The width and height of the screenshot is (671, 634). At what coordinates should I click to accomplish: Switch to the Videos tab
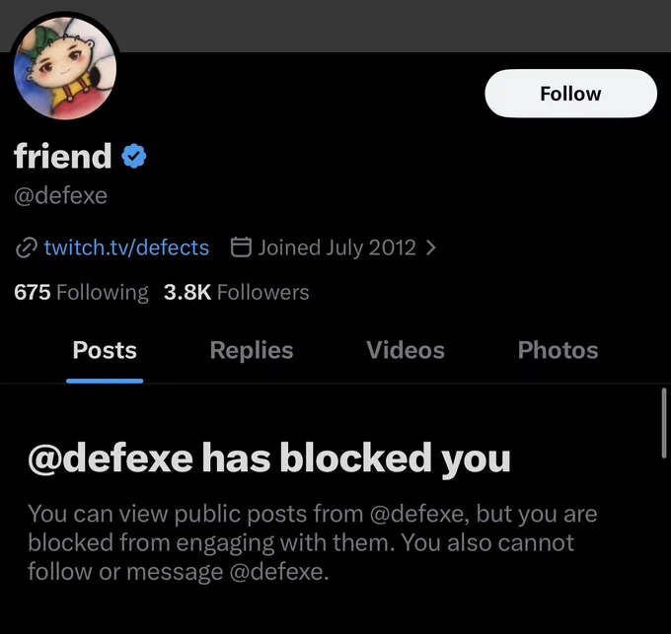tap(406, 350)
